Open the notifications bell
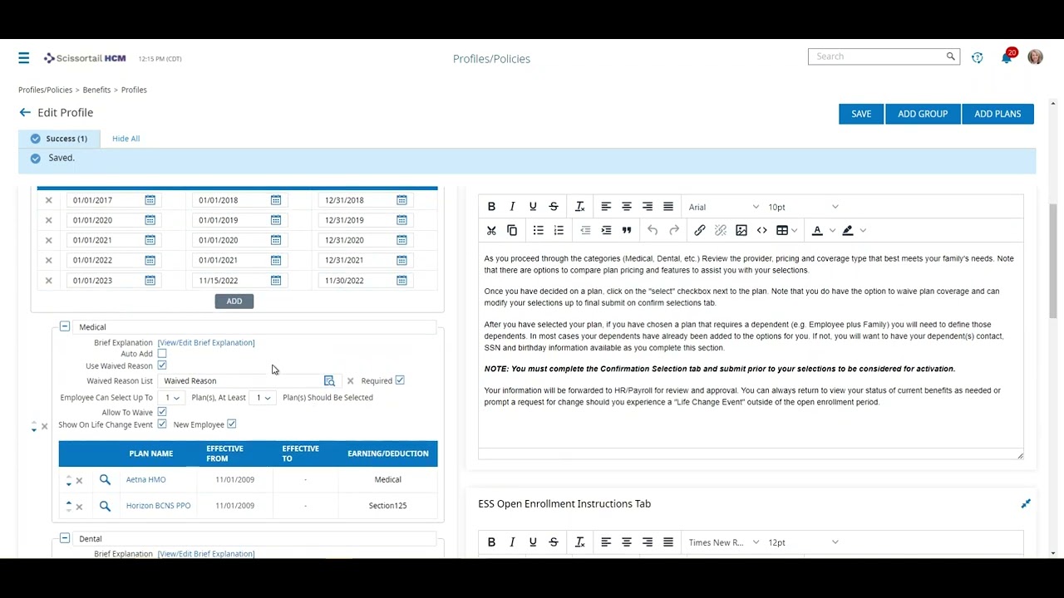Viewport: 1064px width, 598px height. click(1007, 57)
